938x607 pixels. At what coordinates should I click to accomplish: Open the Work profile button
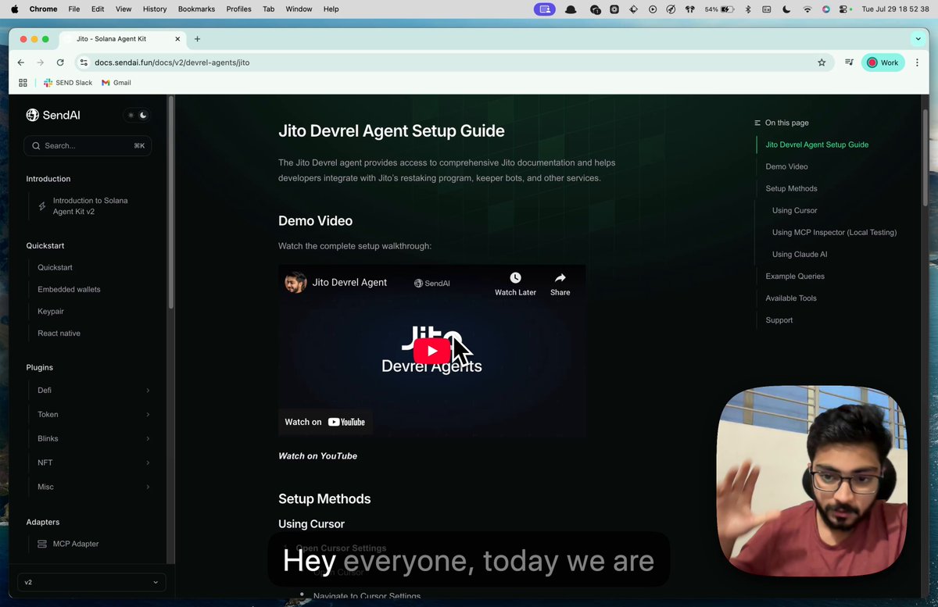[883, 62]
